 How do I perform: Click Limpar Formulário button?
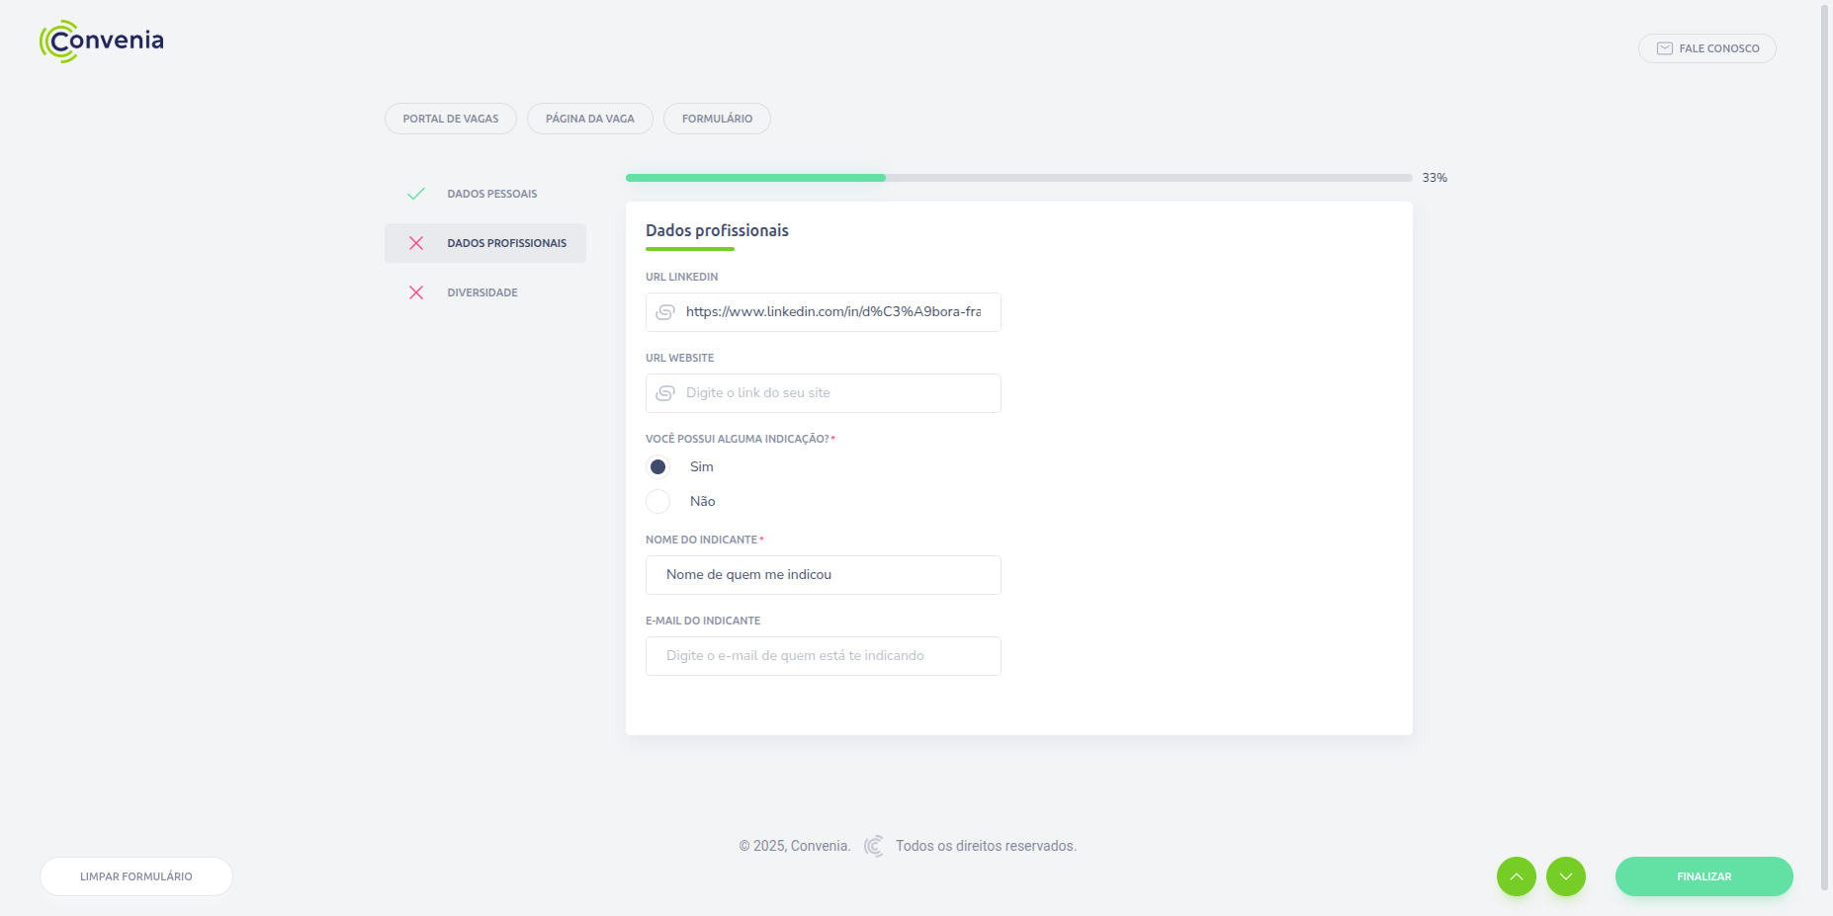[136, 876]
